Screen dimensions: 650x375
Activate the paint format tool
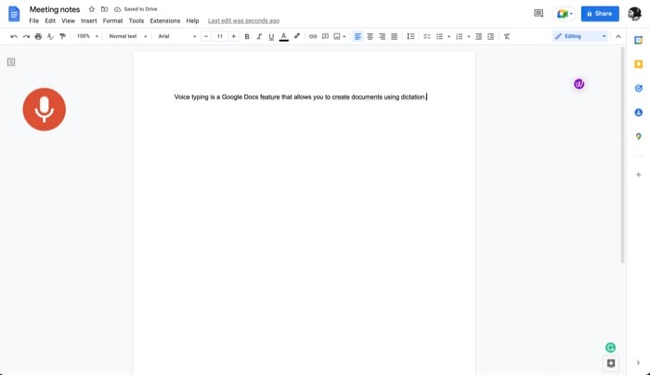coord(62,36)
